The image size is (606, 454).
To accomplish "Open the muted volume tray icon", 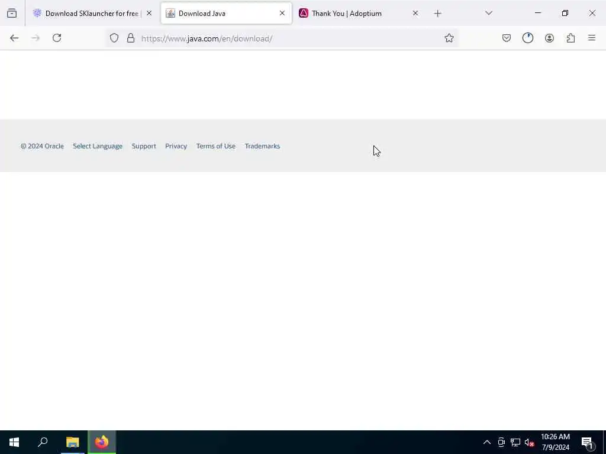I will point(529,442).
